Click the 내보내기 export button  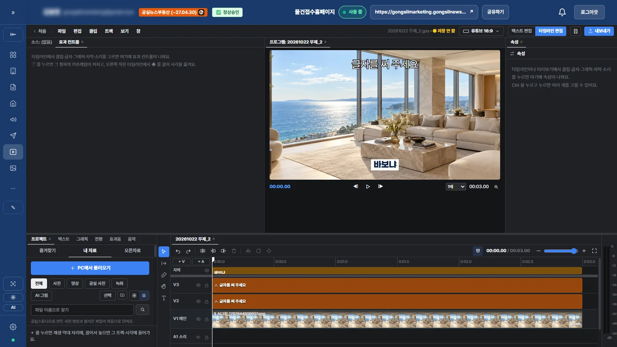tap(599, 31)
